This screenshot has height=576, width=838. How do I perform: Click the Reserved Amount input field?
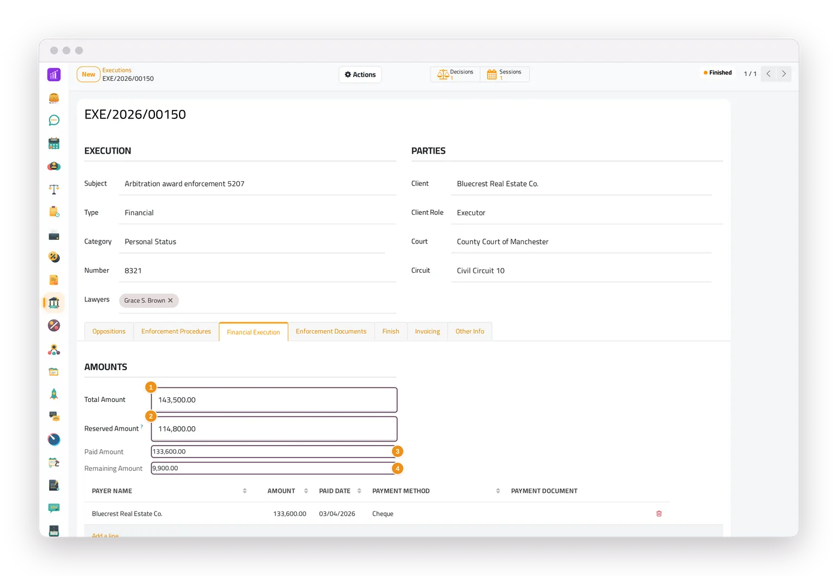point(274,429)
